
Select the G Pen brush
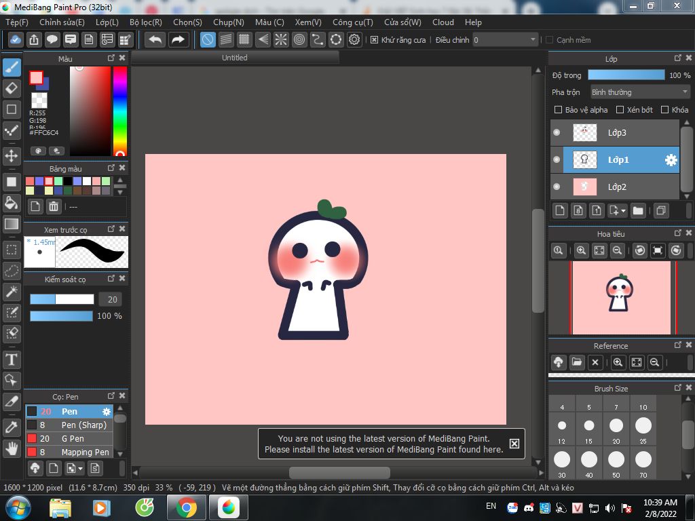click(70, 439)
